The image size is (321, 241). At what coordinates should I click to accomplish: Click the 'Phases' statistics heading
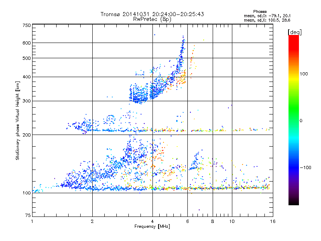coord(260,12)
